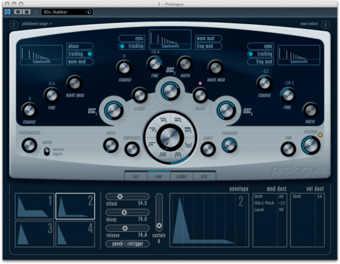
Task: Select the band-pass filter type icon
Action: click(x=178, y=154)
